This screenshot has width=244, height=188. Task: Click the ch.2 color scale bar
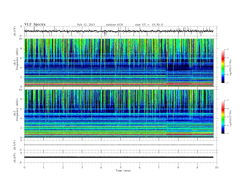223,117
